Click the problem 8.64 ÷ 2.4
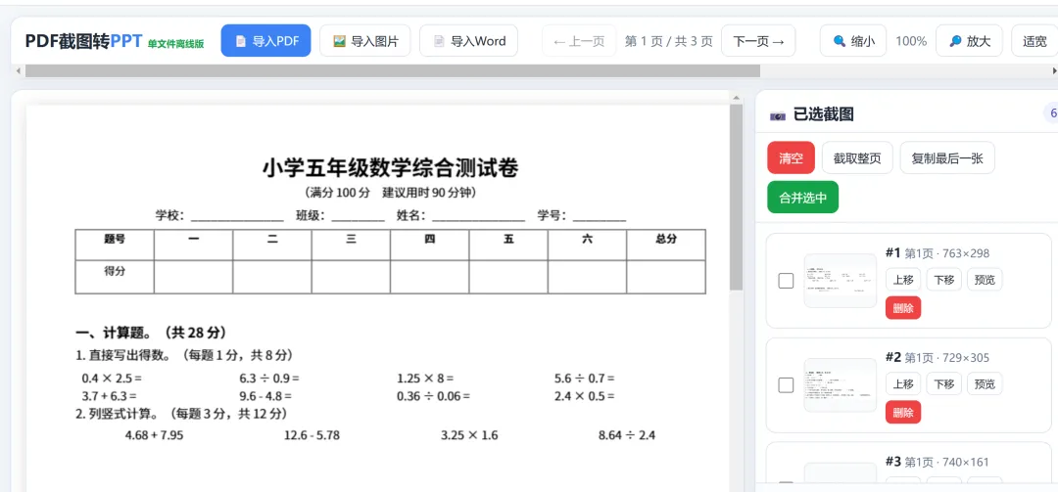 point(627,435)
